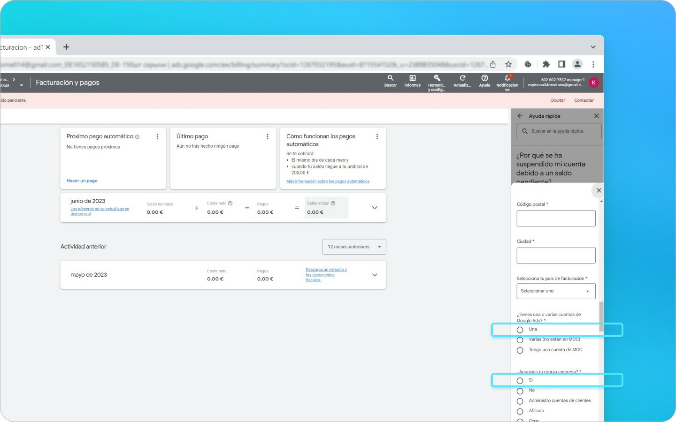The height and width of the screenshot is (422, 676).
Task: Open the Ayuda help icon
Action: [484, 81]
